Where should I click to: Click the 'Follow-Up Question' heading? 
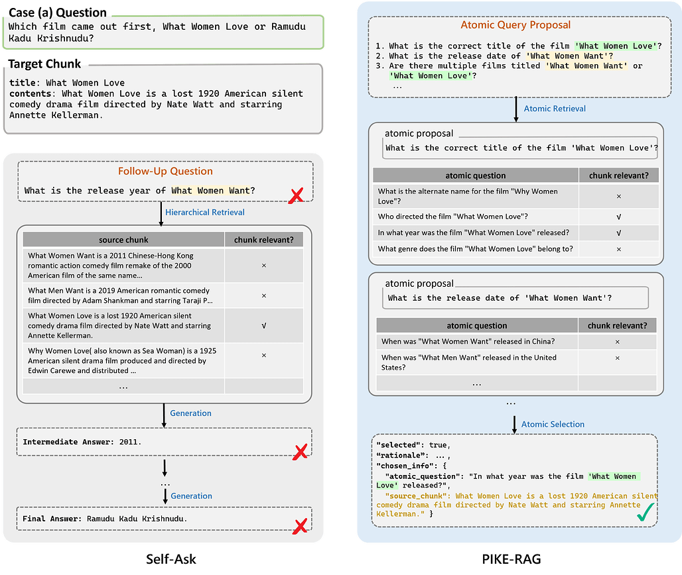click(165, 171)
